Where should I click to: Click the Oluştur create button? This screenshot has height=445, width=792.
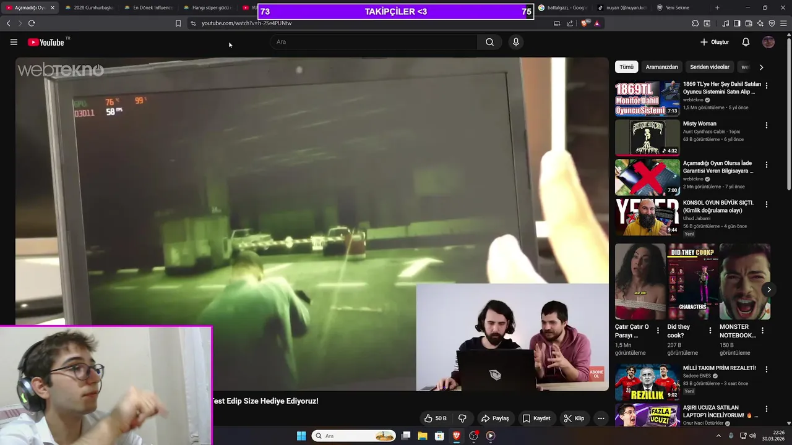tap(715, 42)
